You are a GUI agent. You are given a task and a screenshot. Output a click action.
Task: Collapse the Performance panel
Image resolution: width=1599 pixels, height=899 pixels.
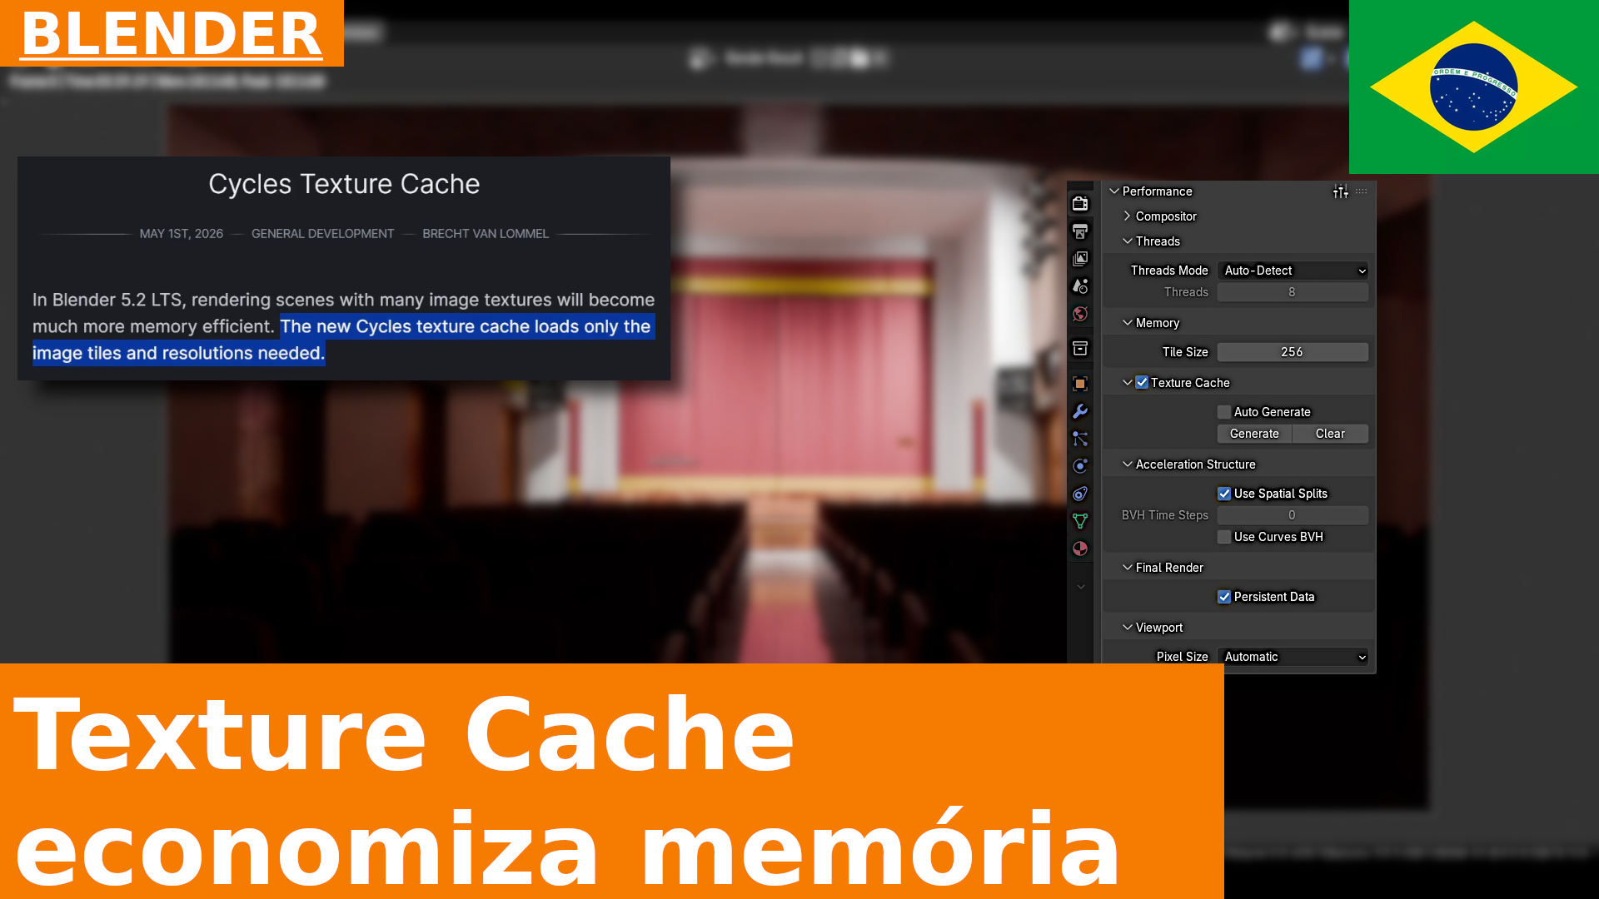[x=1114, y=191]
